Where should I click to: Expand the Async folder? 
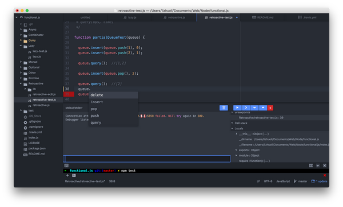tap(21, 30)
